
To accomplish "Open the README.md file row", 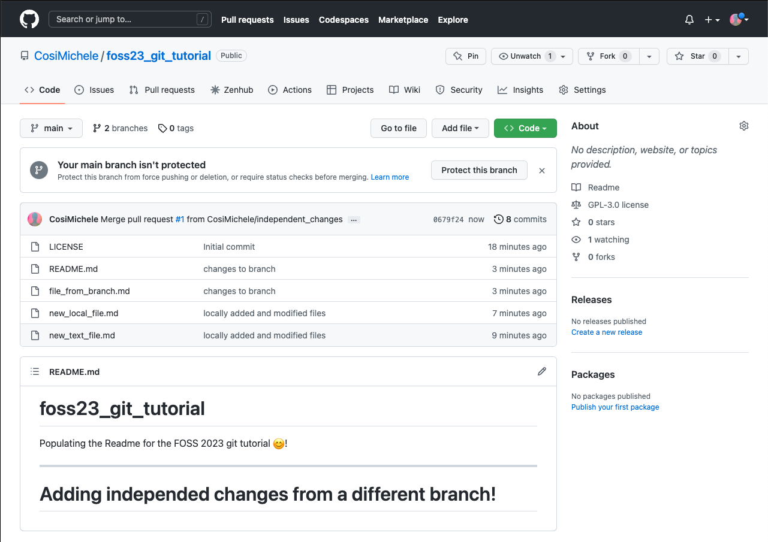I will coord(288,269).
